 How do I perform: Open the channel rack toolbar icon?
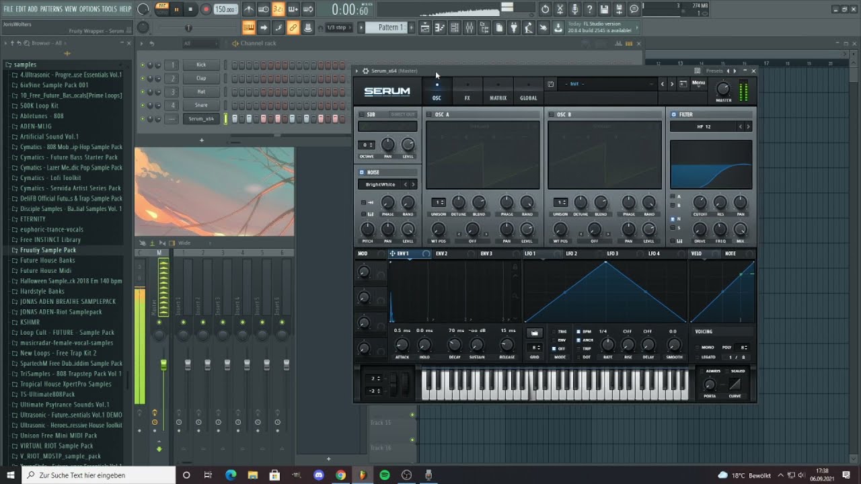pyautogui.click(x=455, y=28)
